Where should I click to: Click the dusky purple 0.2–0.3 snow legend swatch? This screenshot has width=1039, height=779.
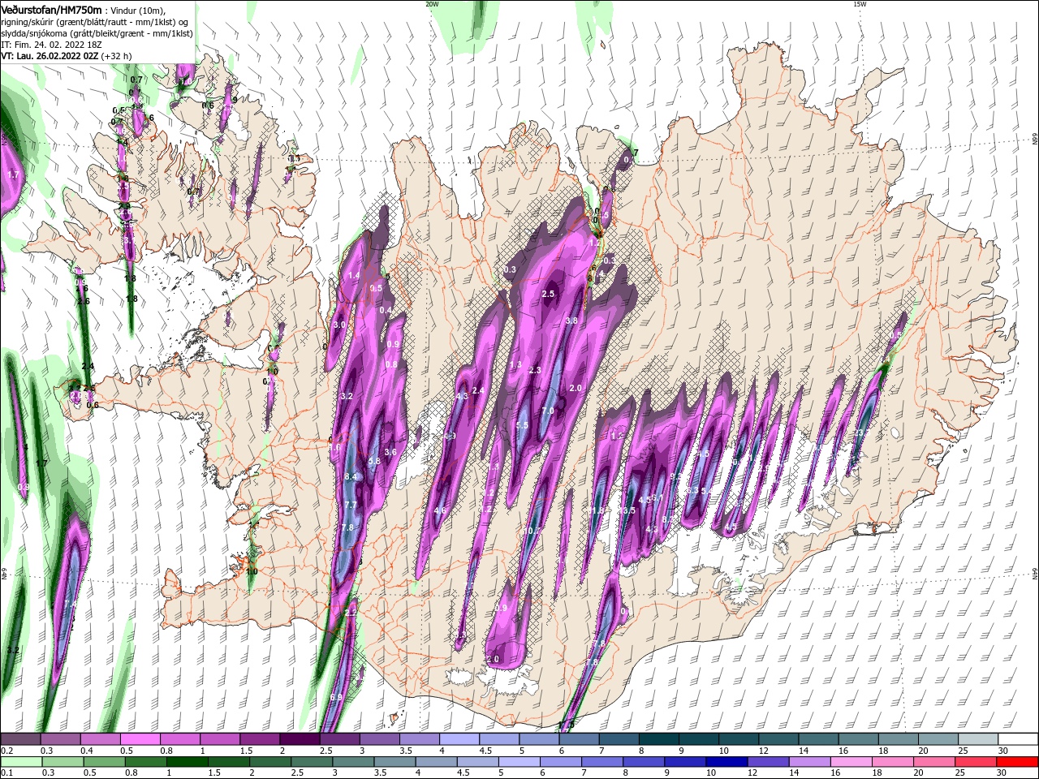pyautogui.click(x=21, y=739)
